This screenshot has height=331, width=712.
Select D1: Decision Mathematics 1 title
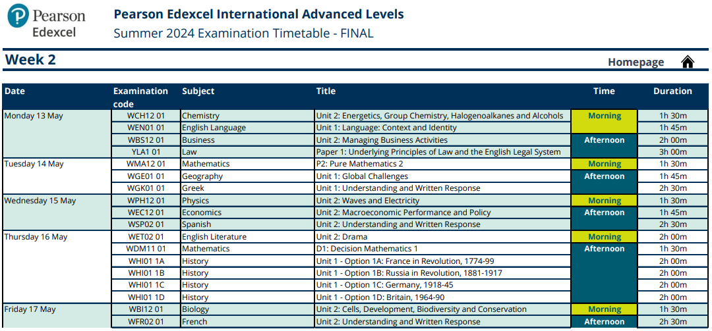click(x=367, y=249)
